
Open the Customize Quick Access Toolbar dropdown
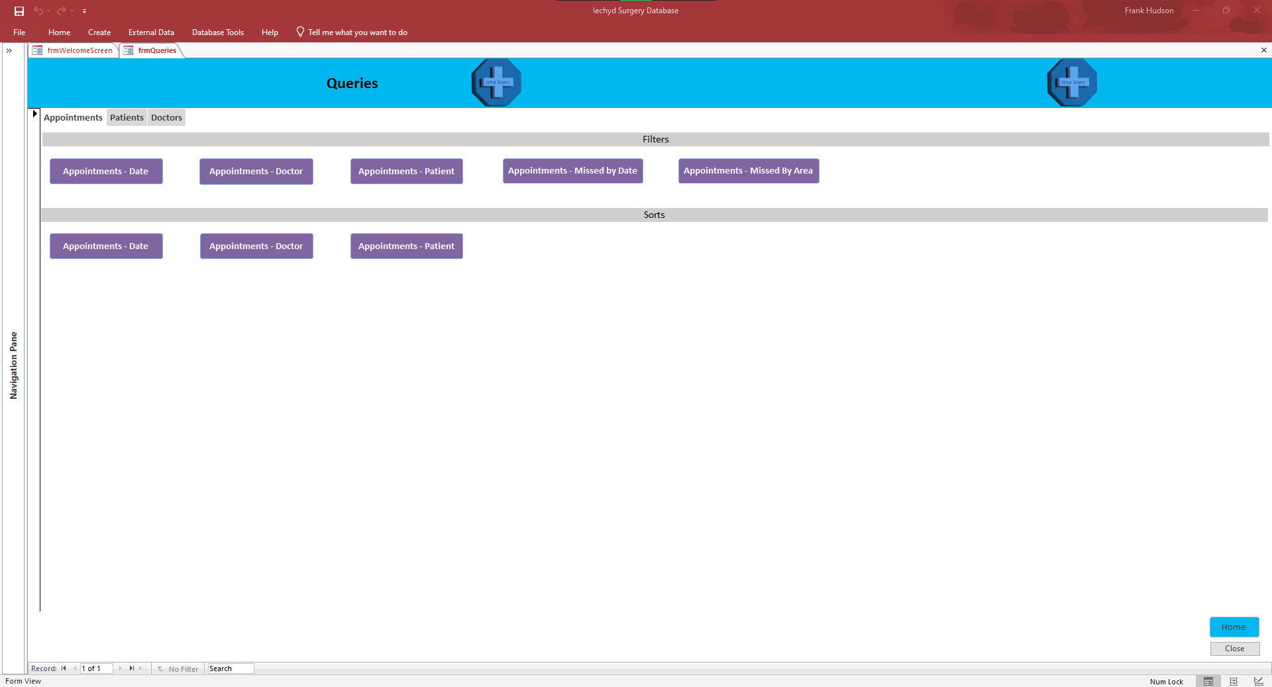pos(85,11)
